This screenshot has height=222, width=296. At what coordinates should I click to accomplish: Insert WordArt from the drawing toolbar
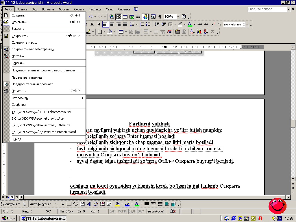(x=89, y=204)
